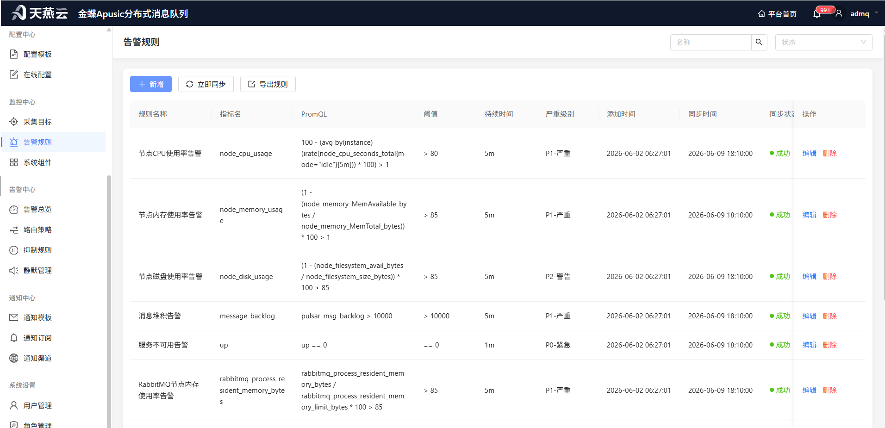This screenshot has width=885, height=428.
Task: Click the 成功 status in 服务不可用告警 row
Action: click(780, 345)
